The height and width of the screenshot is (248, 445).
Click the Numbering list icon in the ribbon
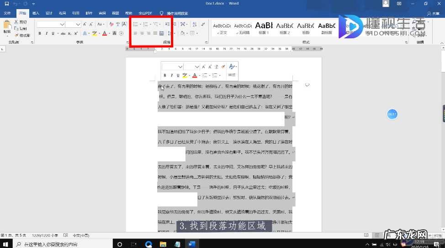tap(146, 24)
